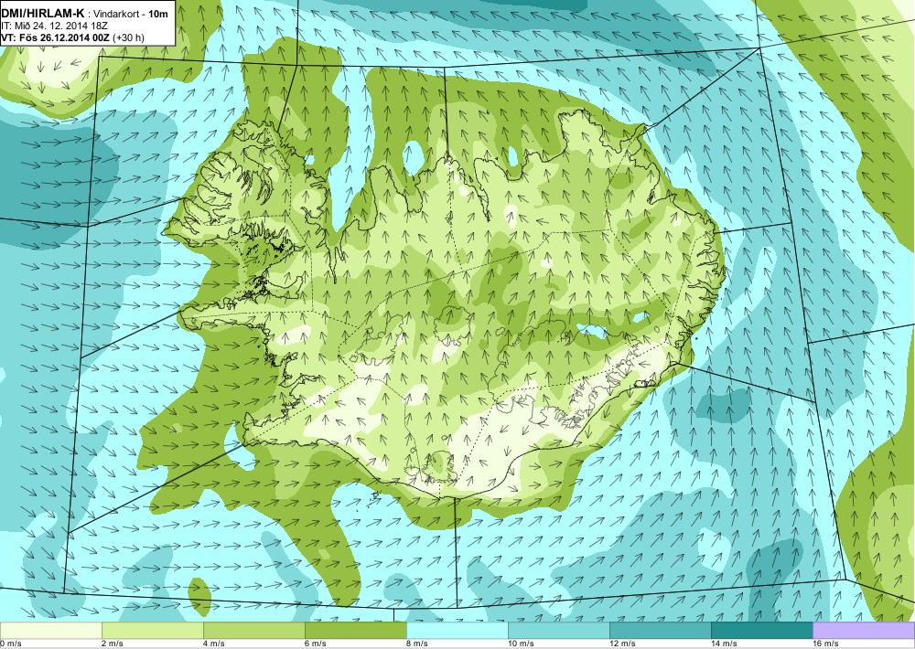The image size is (915, 649).
Task: Click the 10 m/s legend label
Action: coord(521,644)
